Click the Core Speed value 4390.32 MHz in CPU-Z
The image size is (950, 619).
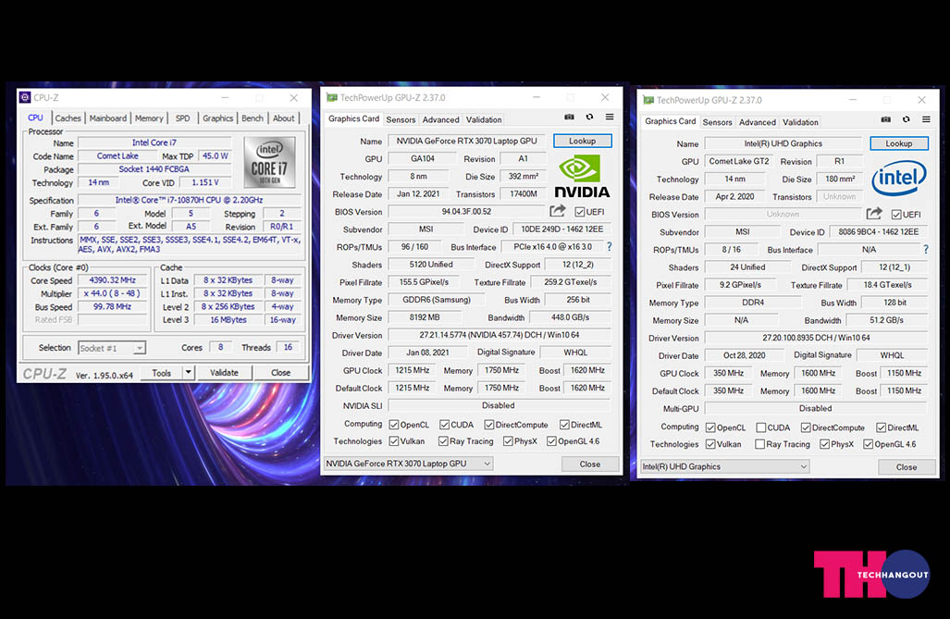coord(113,280)
